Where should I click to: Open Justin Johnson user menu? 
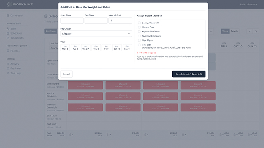(248, 4)
